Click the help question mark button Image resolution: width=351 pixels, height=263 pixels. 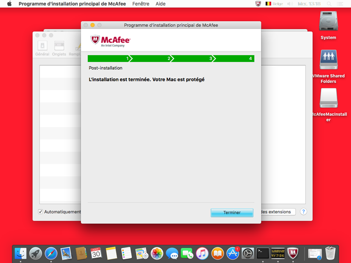[303, 211]
